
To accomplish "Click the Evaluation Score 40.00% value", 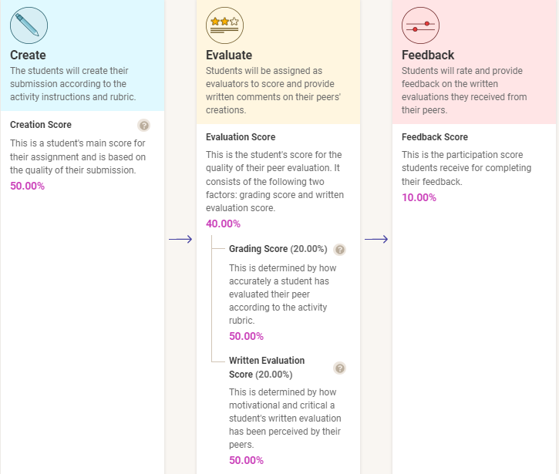I will point(223,224).
